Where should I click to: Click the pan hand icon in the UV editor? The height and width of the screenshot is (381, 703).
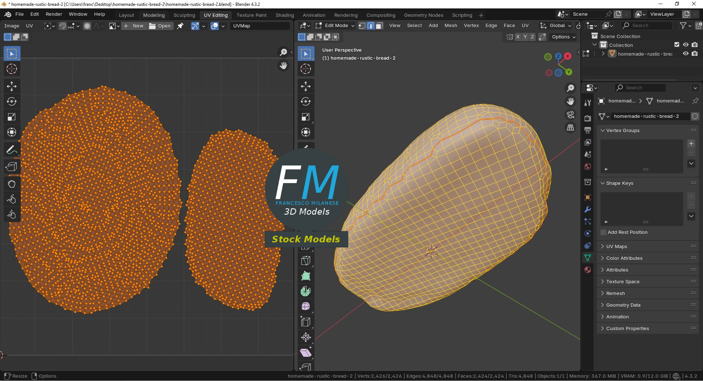click(x=283, y=66)
